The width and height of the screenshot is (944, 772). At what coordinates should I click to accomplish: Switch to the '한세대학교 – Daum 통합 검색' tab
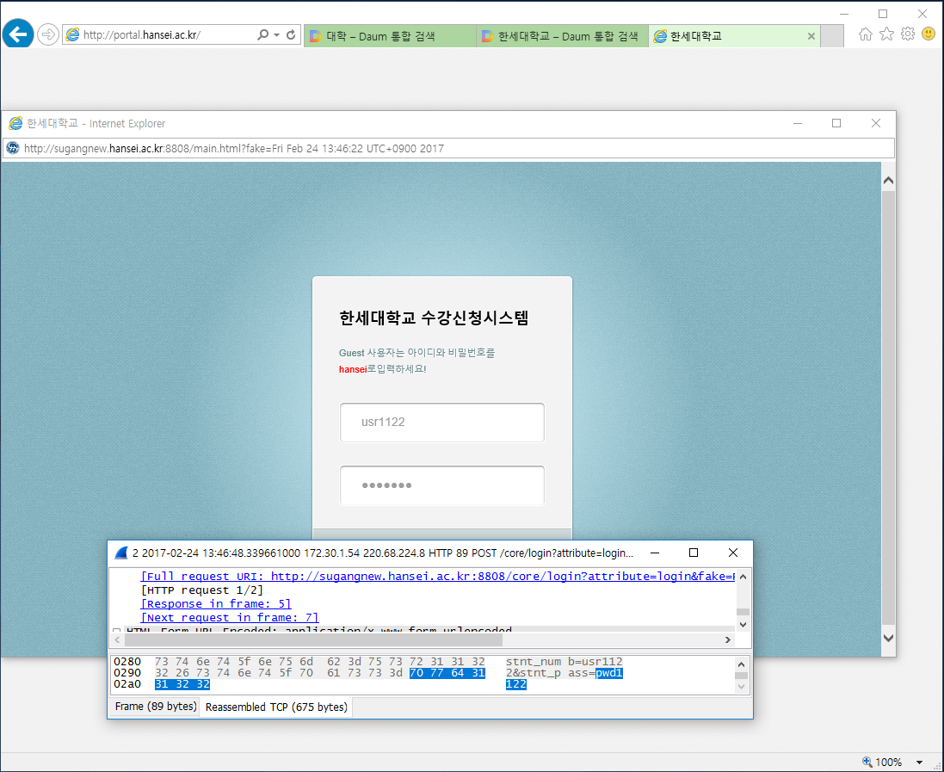[x=562, y=36]
